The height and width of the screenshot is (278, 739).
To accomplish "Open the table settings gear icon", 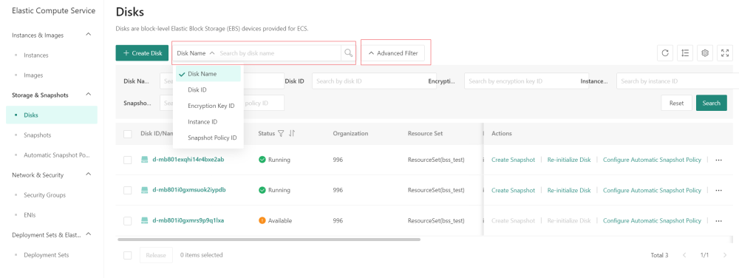I will tap(705, 53).
